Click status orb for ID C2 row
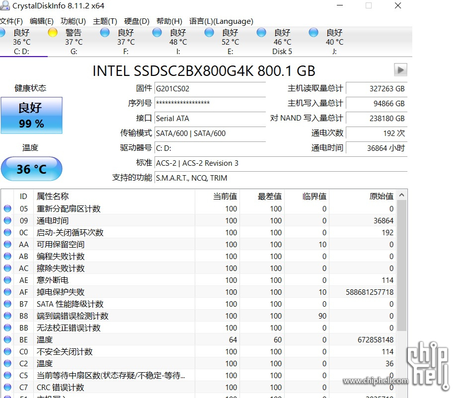Screen dimensions: 456x398 [7, 363]
